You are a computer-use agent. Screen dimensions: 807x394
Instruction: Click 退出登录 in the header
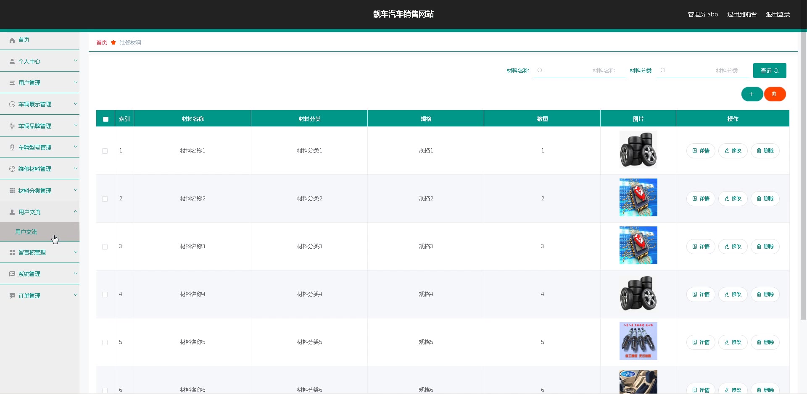pyautogui.click(x=778, y=14)
